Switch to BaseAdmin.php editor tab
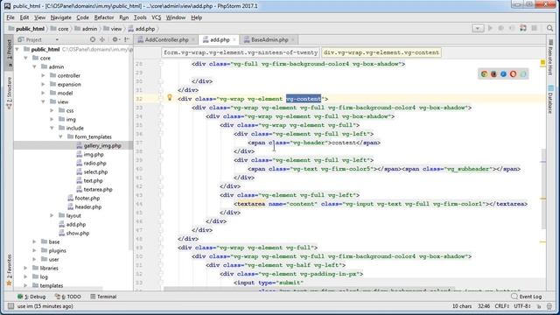The width and height of the screenshot is (560, 315). (269, 39)
